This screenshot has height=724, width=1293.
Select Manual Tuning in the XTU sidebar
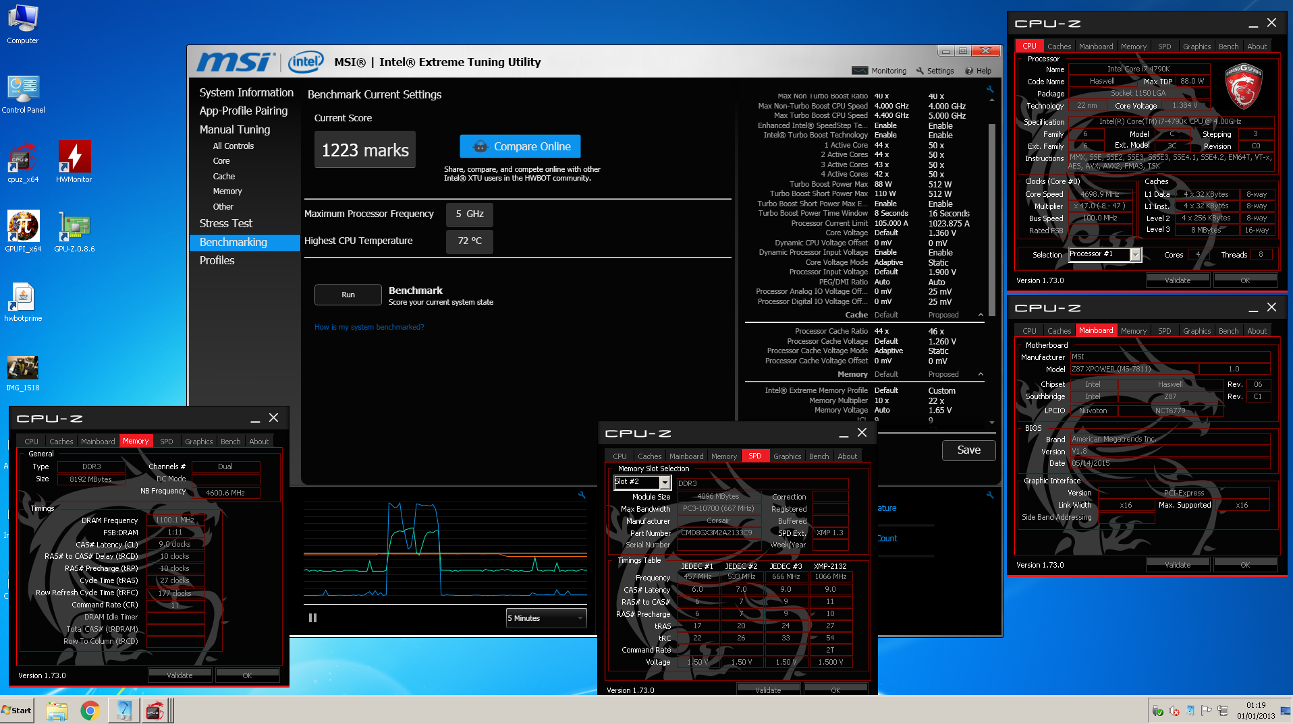(235, 129)
